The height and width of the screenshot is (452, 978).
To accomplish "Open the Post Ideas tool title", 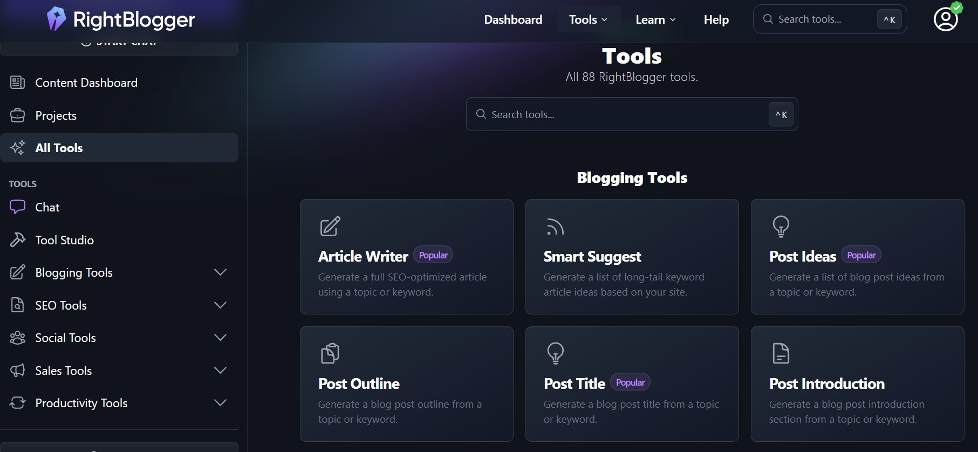I will click(x=803, y=256).
